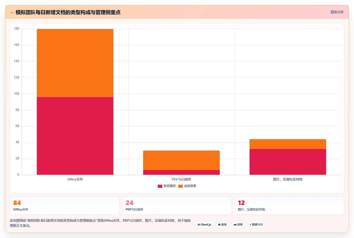This screenshot has width=354, height=238.
Task: Click the 数据卡片 tag chip
Action: point(256,224)
